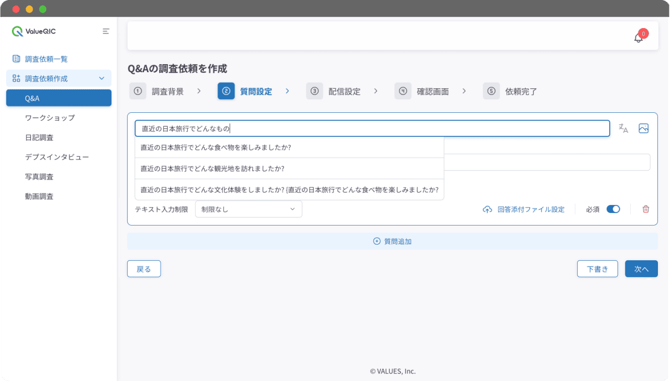Click the 次へ button
Screen dimensions: 670x381
click(641, 269)
